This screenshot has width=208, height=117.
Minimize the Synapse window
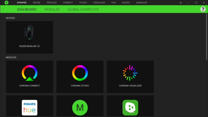[x=188, y=3]
